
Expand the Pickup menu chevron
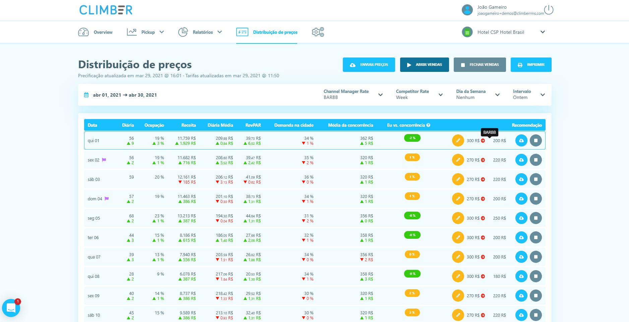(162, 32)
